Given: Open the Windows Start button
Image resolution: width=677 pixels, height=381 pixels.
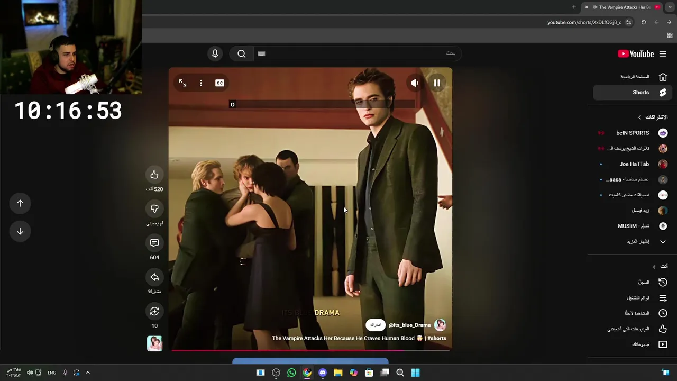Looking at the screenshot, I should (x=415, y=373).
